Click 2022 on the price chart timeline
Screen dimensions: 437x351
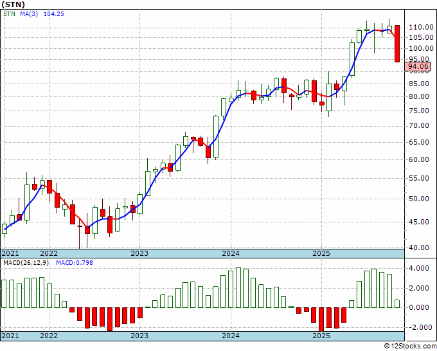(49, 253)
